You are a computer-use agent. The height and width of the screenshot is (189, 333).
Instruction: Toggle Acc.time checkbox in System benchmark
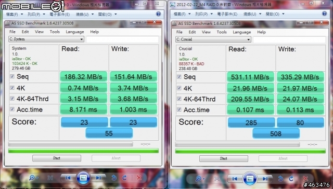[x=12, y=110]
